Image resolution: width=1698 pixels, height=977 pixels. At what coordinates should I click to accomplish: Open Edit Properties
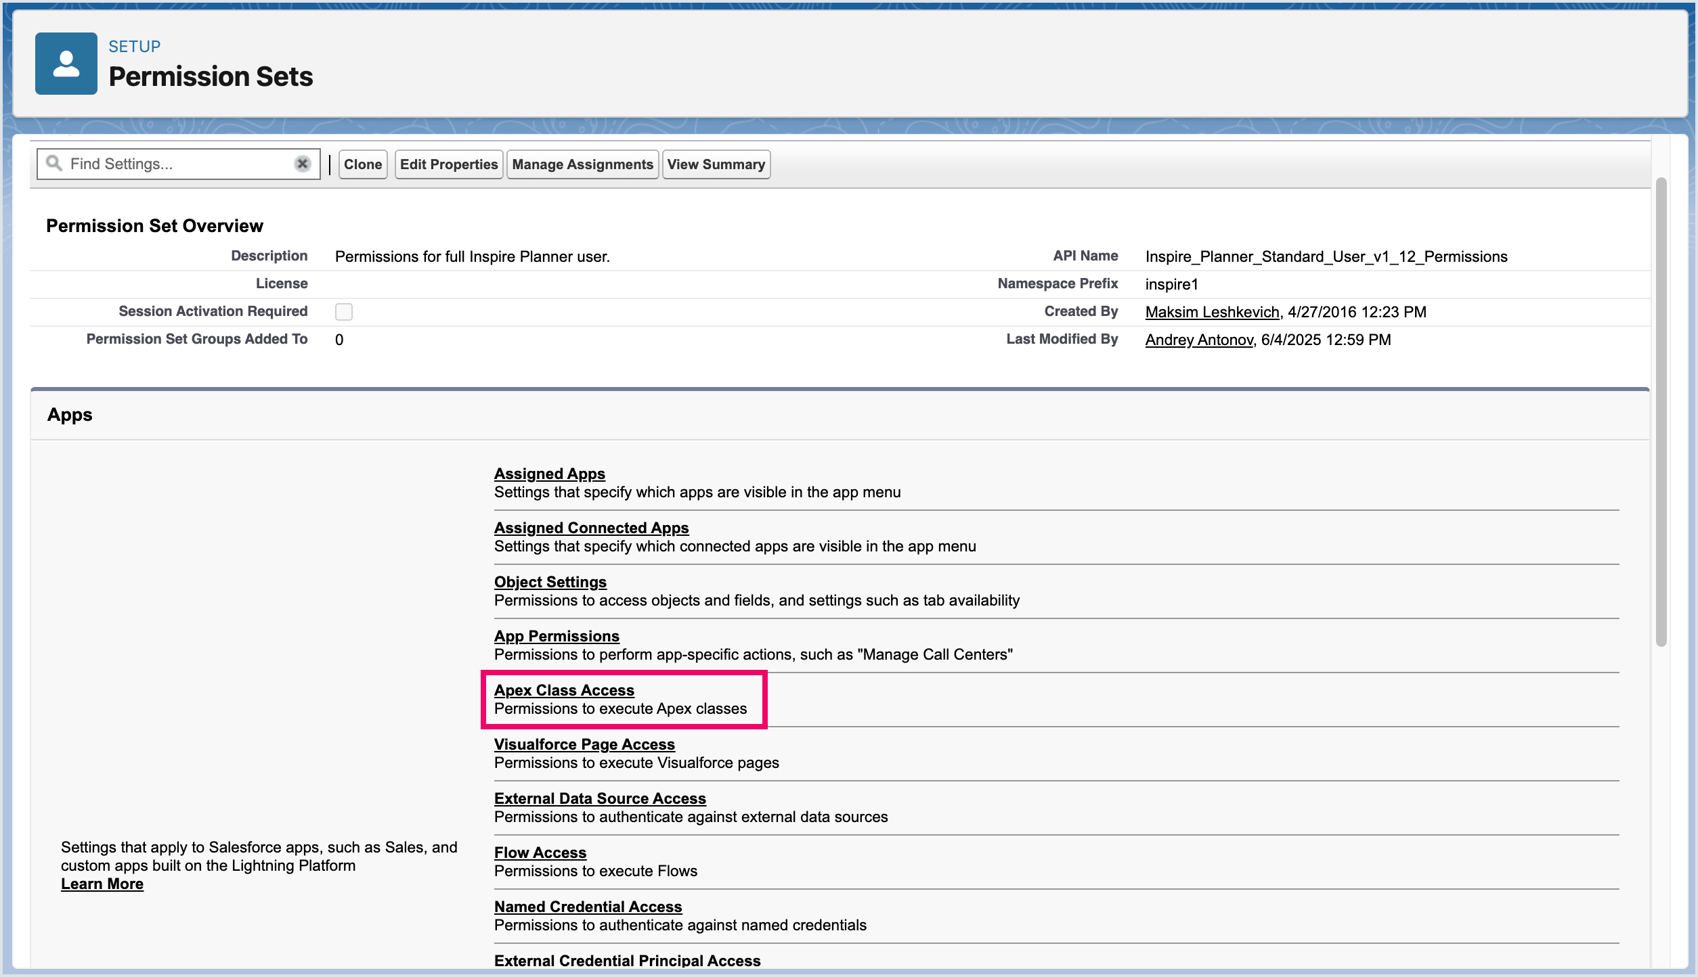(x=449, y=164)
